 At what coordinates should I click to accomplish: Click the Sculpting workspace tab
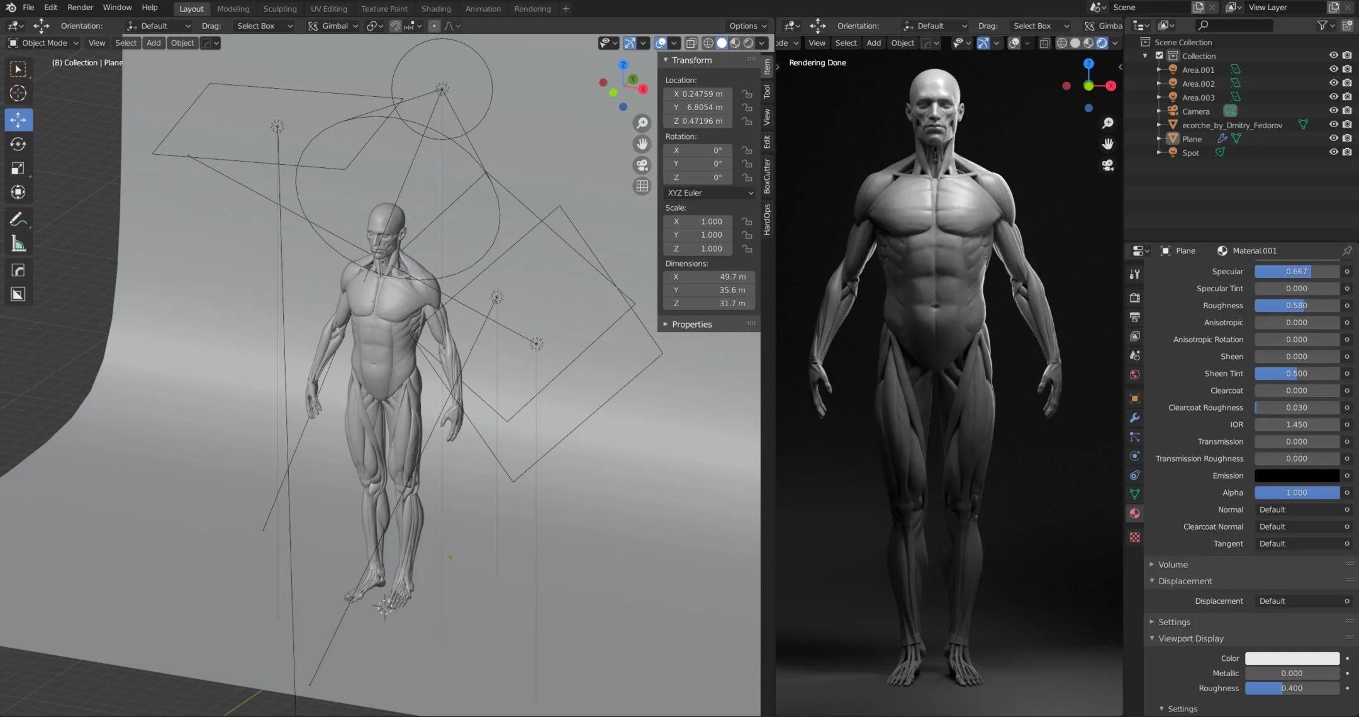click(x=279, y=8)
